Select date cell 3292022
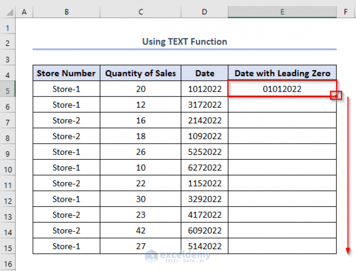356x271 pixels. click(x=204, y=199)
